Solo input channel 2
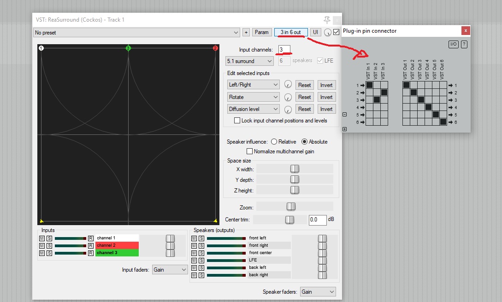 [49, 245]
